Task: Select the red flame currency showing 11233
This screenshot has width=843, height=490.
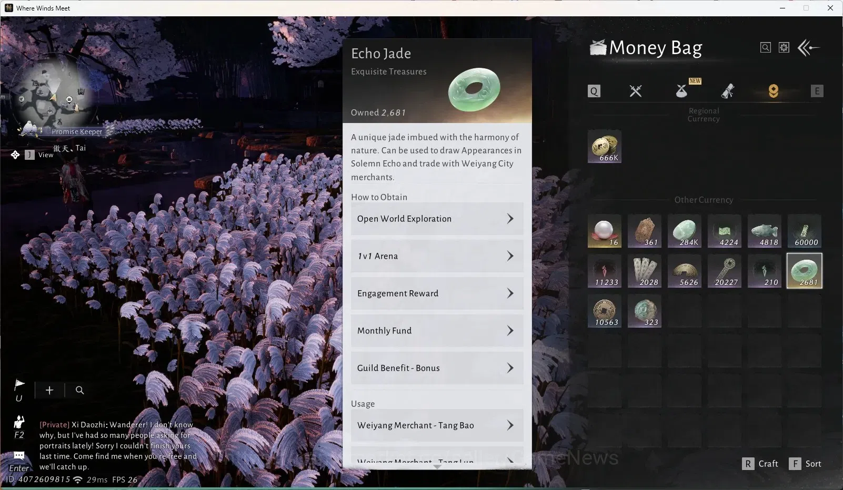Action: (605, 271)
